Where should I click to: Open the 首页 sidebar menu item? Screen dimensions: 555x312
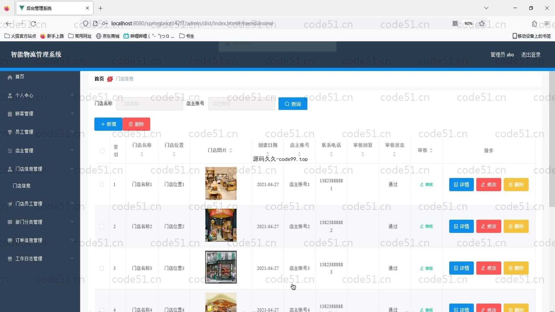[40, 77]
